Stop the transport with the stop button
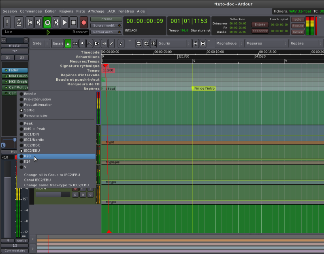Image resolution: width=324 pixels, height=254 pixels. (74, 22)
